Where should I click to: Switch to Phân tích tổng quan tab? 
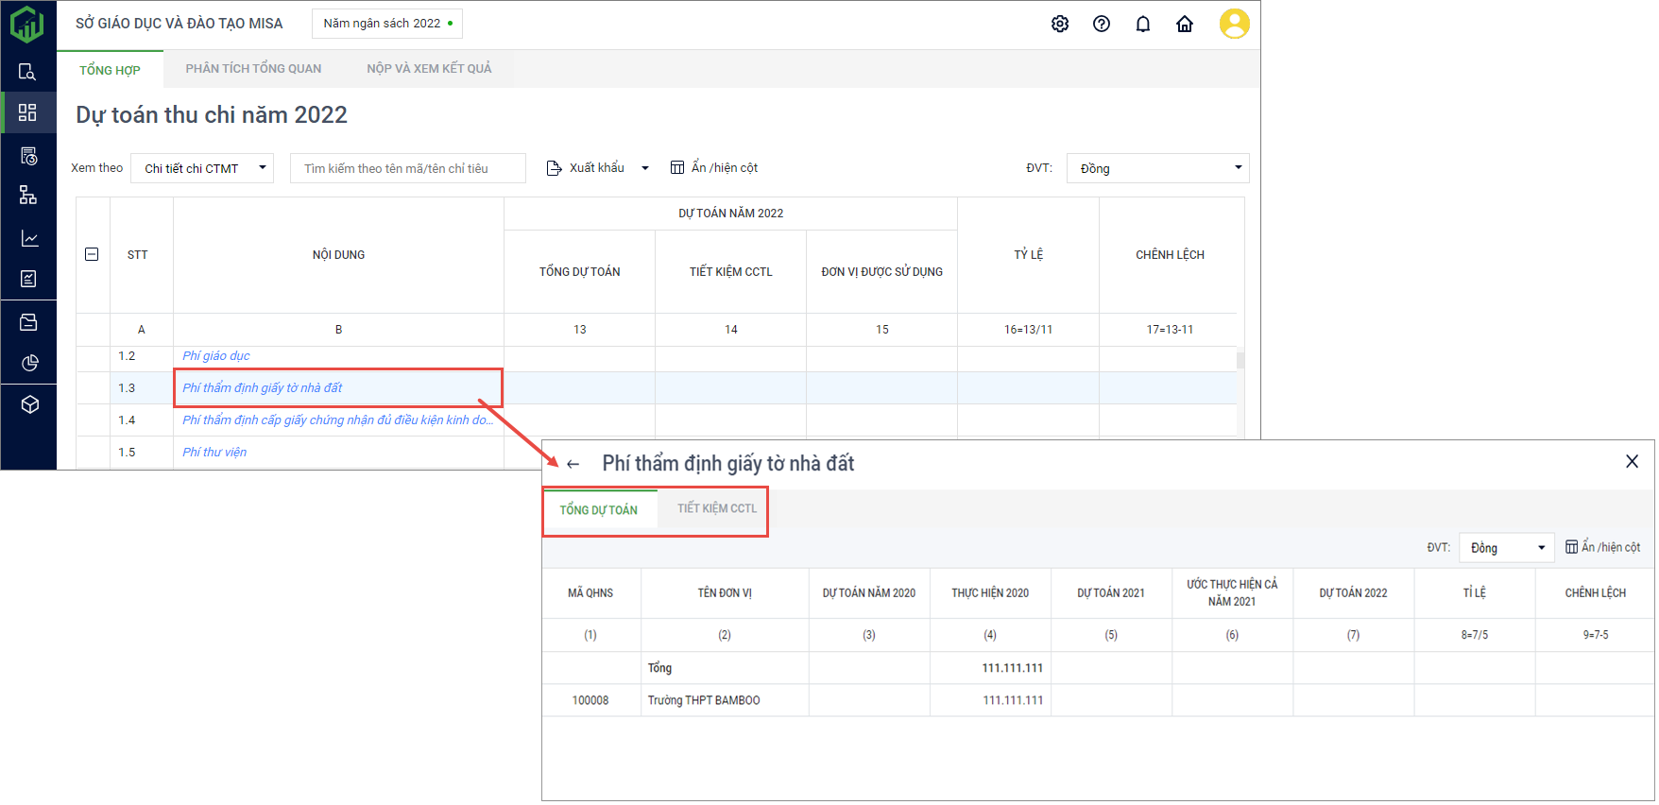[253, 69]
